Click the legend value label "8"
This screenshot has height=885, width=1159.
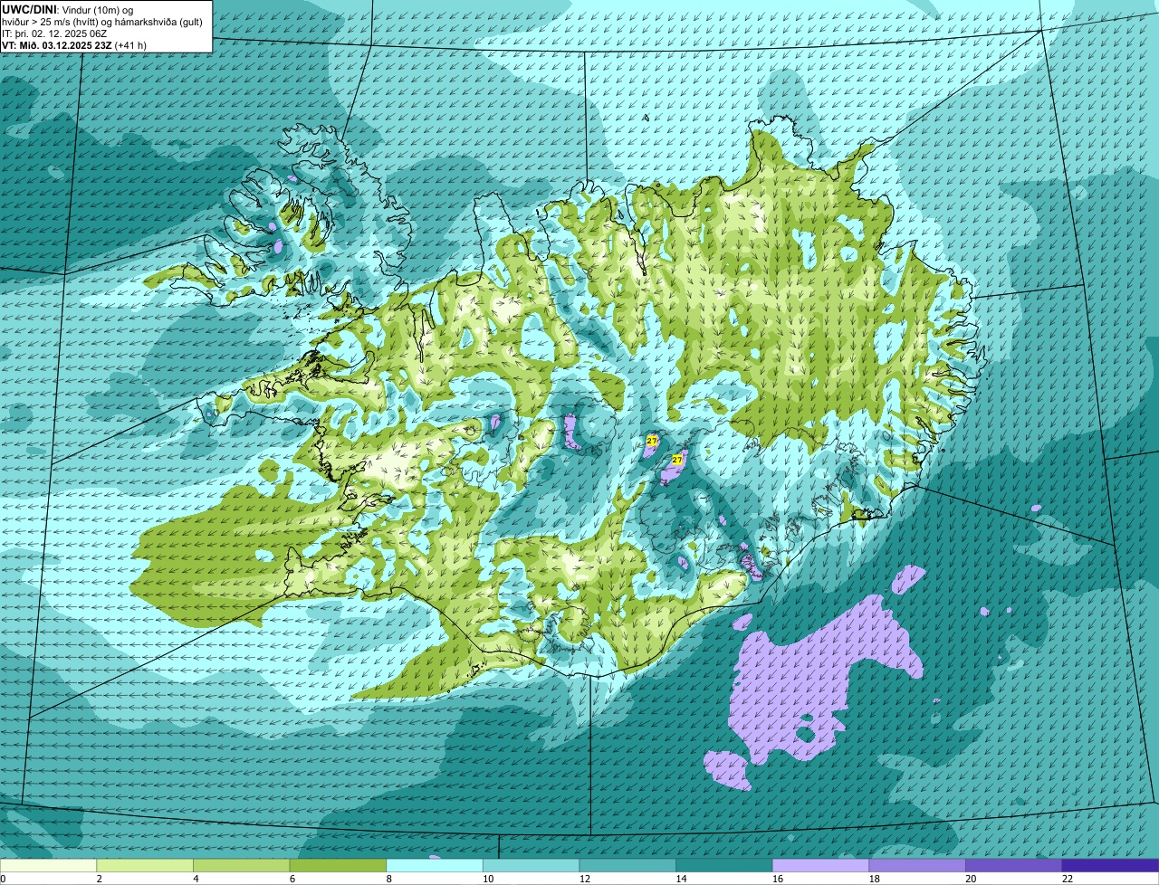388,879
